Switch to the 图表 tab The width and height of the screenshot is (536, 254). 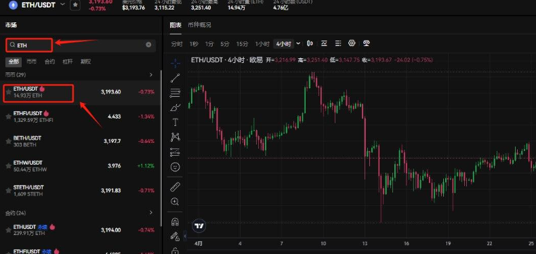176,25
